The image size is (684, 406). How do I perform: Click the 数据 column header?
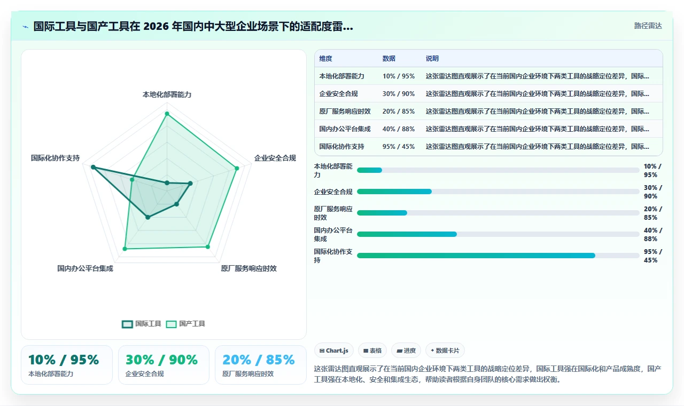point(389,59)
